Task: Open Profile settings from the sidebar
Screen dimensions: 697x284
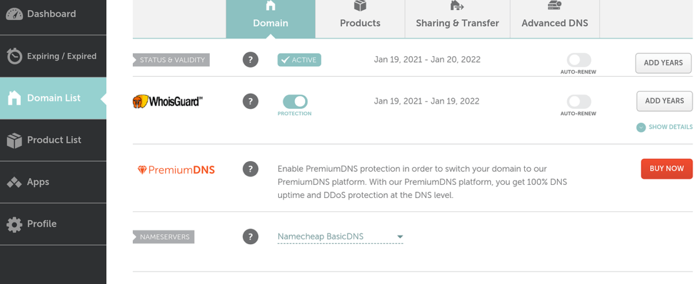Action: [53, 224]
